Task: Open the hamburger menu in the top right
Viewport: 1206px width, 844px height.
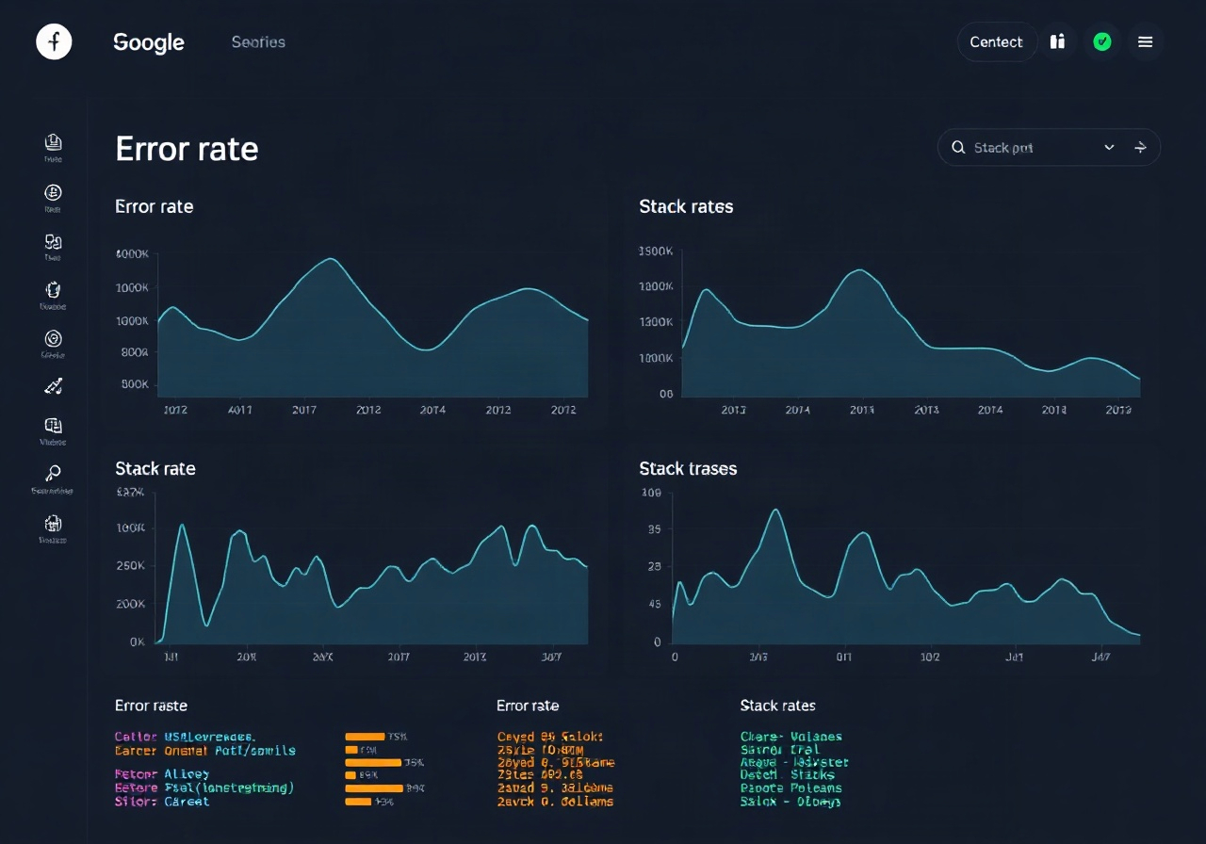Action: 1146,41
